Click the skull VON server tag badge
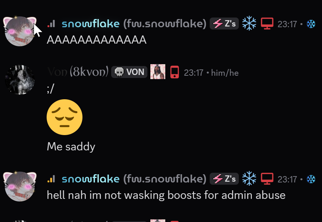This screenshot has height=222, width=322. pyautogui.click(x=129, y=72)
